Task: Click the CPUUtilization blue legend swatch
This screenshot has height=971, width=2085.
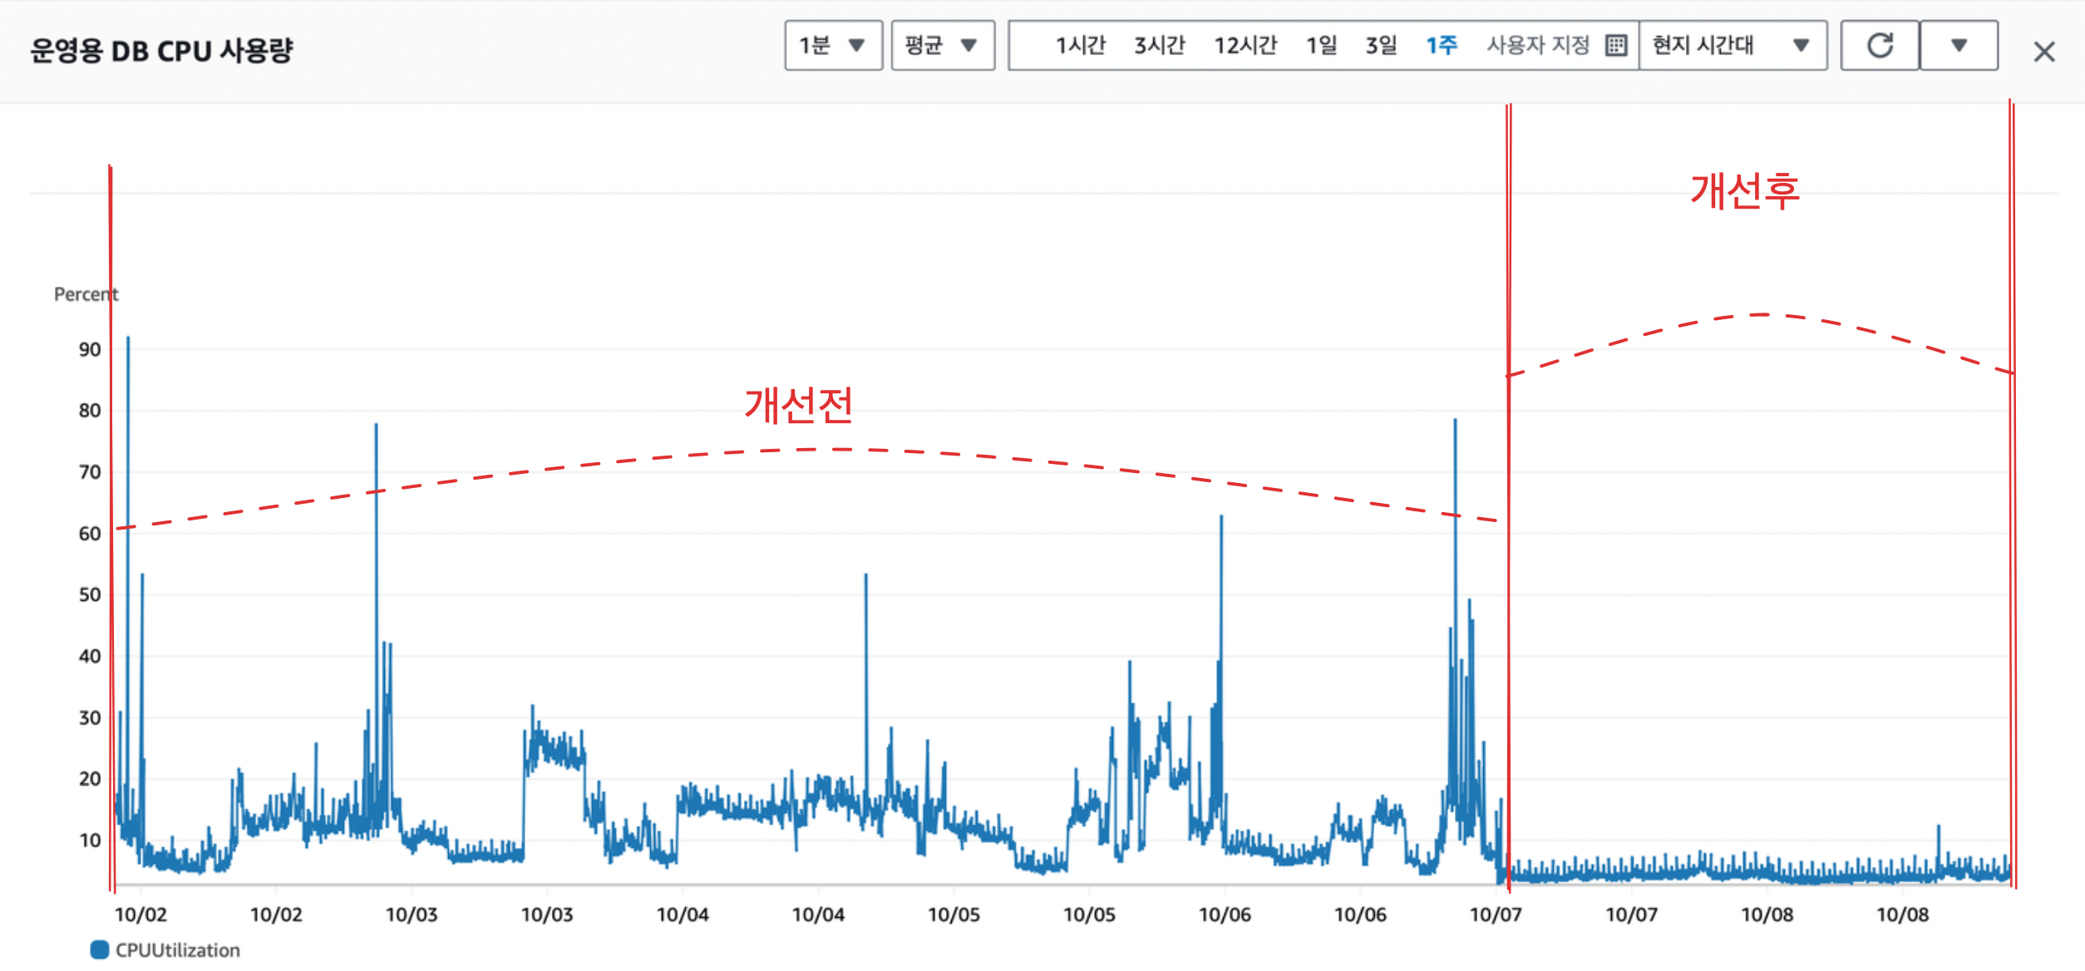Action: point(100,949)
